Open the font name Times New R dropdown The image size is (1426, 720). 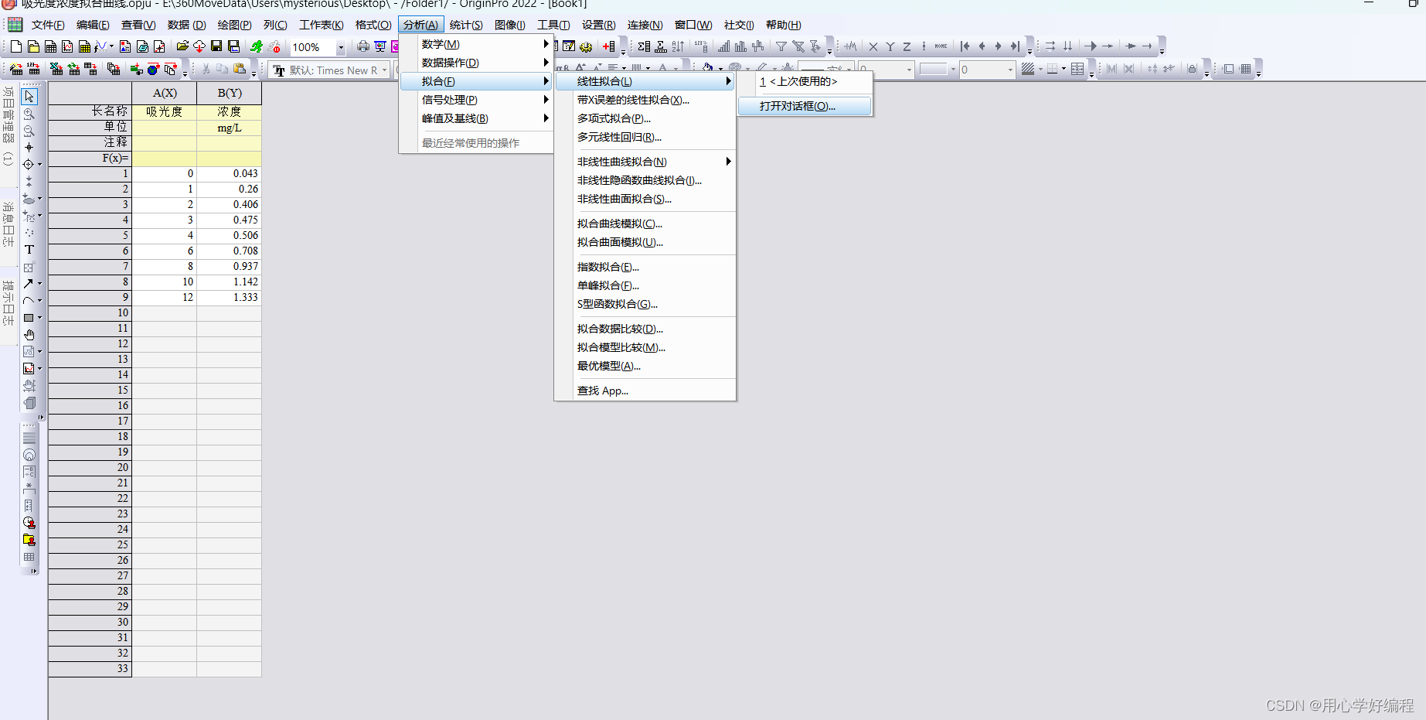click(384, 70)
